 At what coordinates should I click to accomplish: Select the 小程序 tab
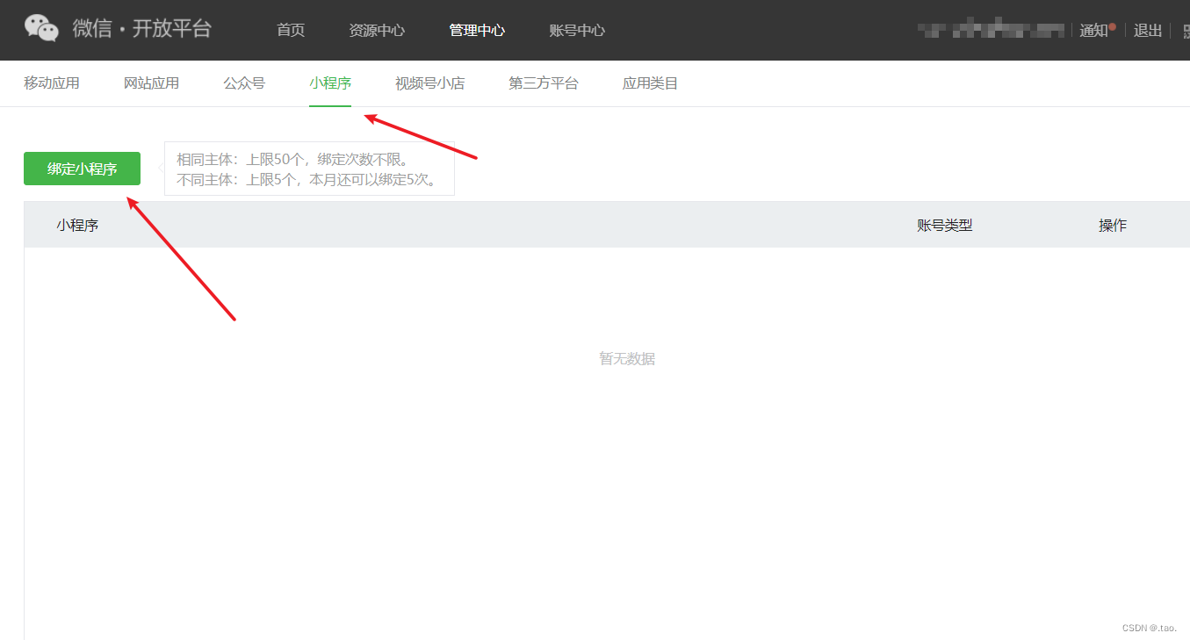click(x=330, y=83)
